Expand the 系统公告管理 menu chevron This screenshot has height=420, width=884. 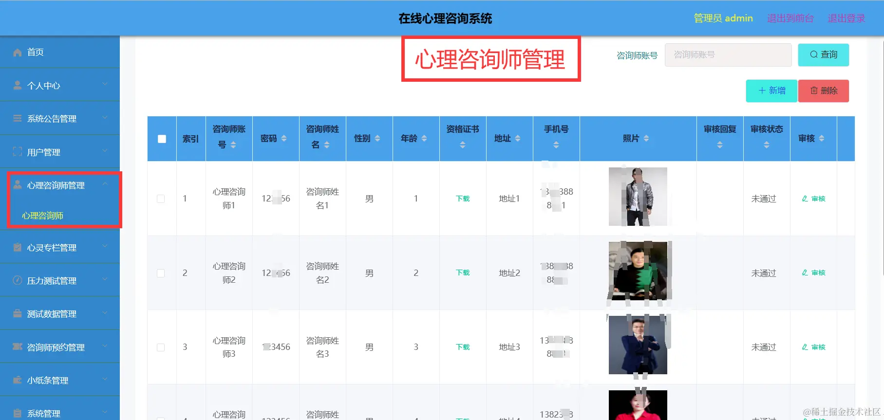click(105, 117)
